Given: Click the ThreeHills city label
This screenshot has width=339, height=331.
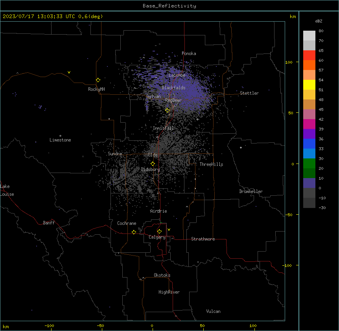Looking at the screenshot, I should pos(211,164).
